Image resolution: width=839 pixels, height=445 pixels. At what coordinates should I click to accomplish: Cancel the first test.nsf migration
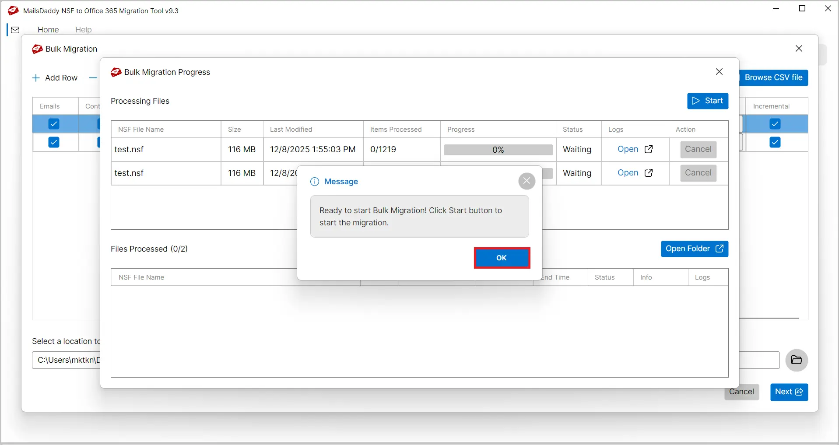(698, 149)
